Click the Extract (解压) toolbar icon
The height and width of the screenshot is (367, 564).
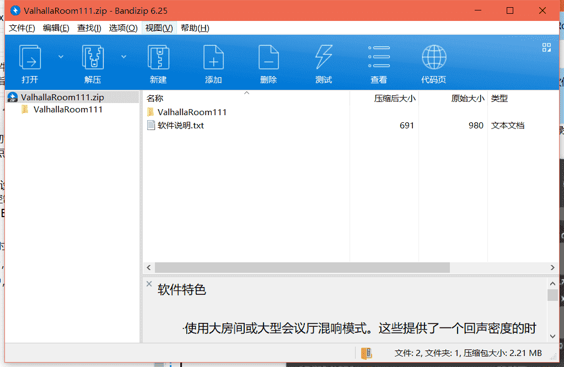93,57
